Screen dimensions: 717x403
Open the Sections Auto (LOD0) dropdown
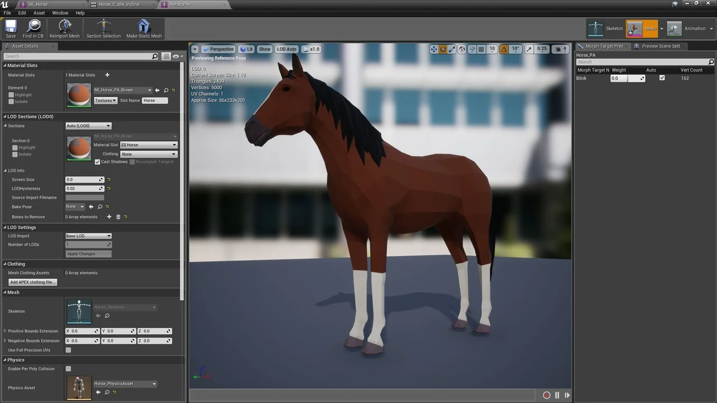(x=89, y=126)
